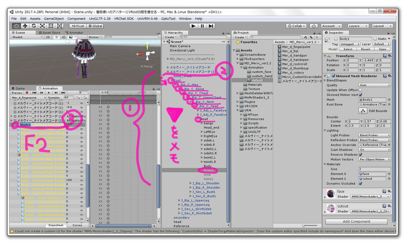The image size is (406, 243).
Task: Select the Rotate tool
Action: [x=34, y=26]
